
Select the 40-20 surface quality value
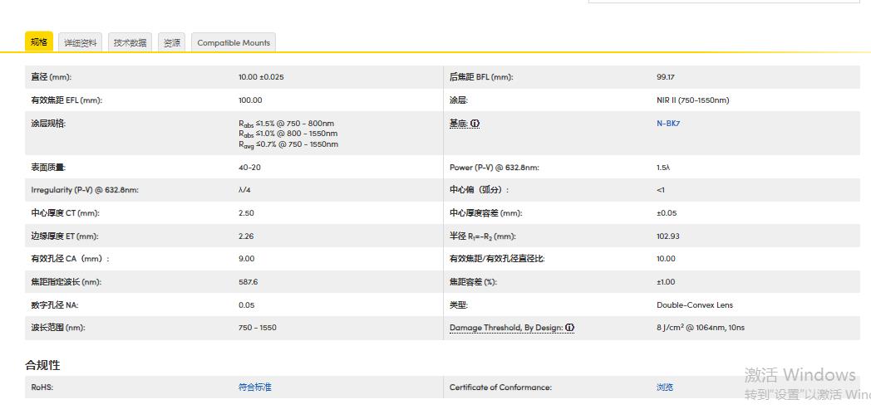pos(249,168)
